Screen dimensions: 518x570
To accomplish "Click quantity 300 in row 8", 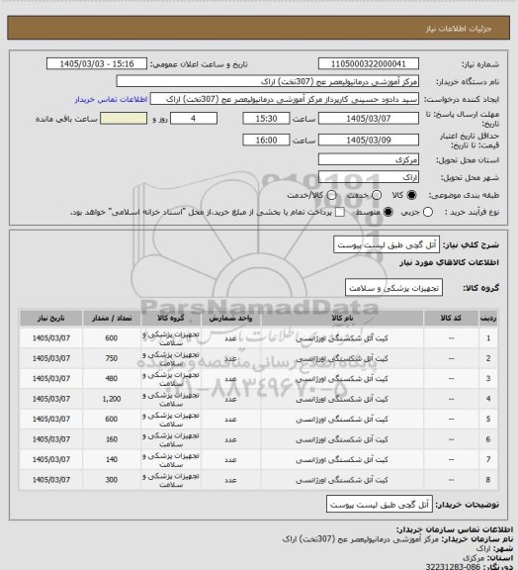I will (x=112, y=480).
